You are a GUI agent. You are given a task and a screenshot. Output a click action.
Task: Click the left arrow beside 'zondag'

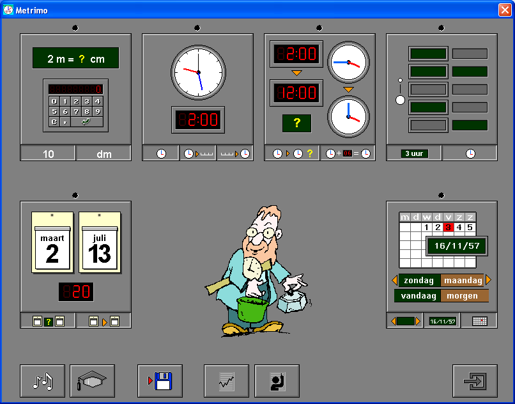pyautogui.click(x=394, y=280)
